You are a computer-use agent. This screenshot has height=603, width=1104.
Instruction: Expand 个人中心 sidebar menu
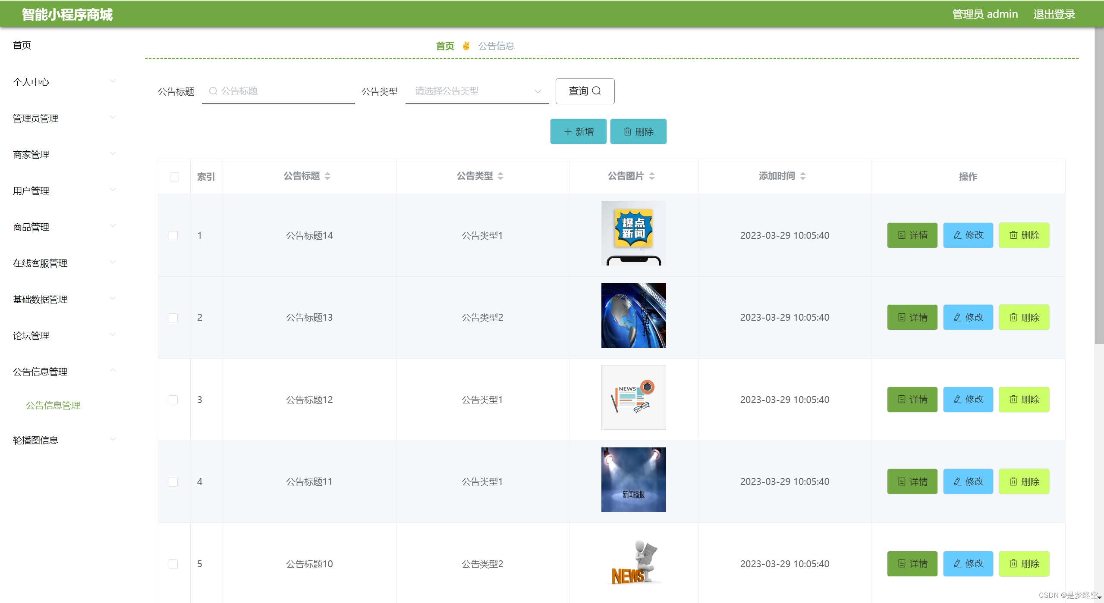(65, 82)
